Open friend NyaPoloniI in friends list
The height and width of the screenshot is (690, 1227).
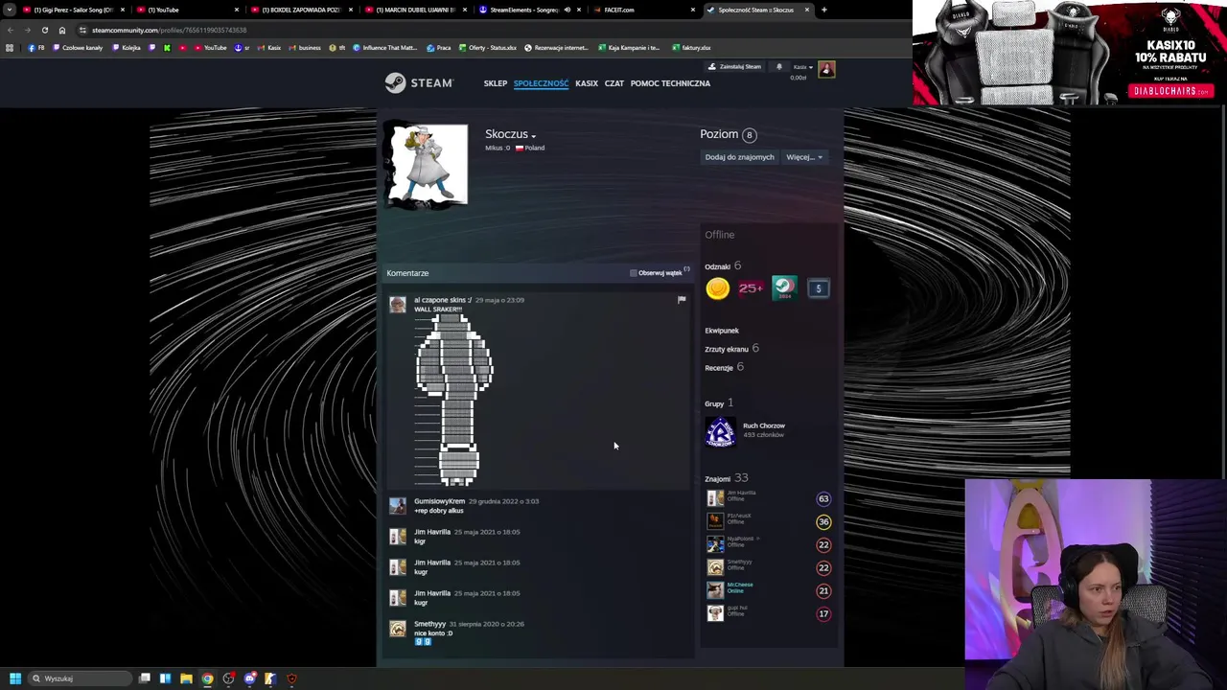coord(768,544)
